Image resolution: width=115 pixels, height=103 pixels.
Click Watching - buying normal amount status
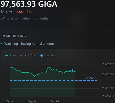tap(29, 44)
